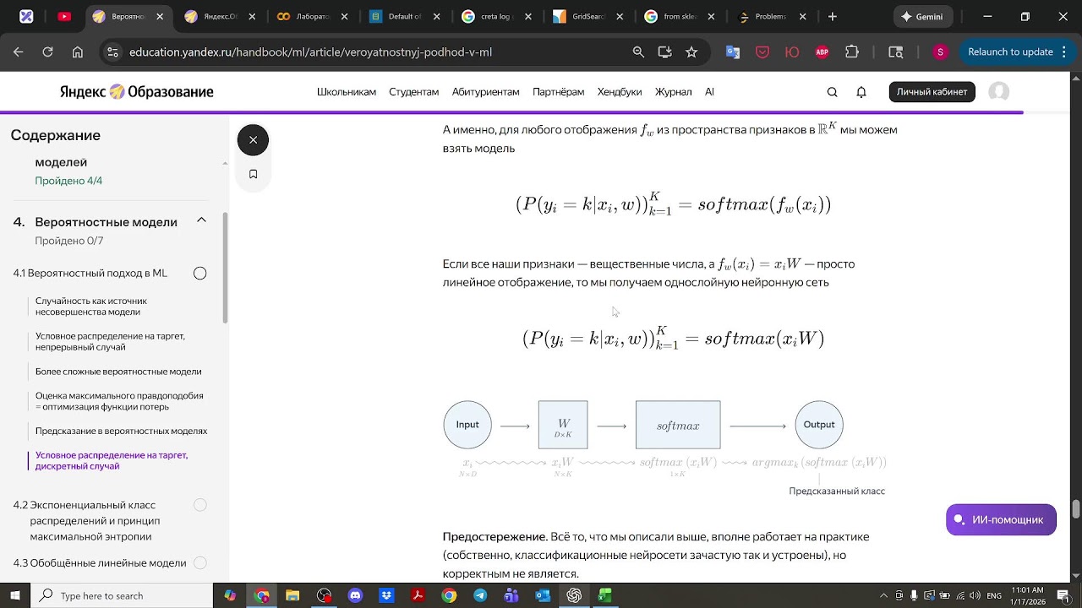Open Dropbox from the taskbar
Image resolution: width=1082 pixels, height=608 pixels.
[x=386, y=595]
